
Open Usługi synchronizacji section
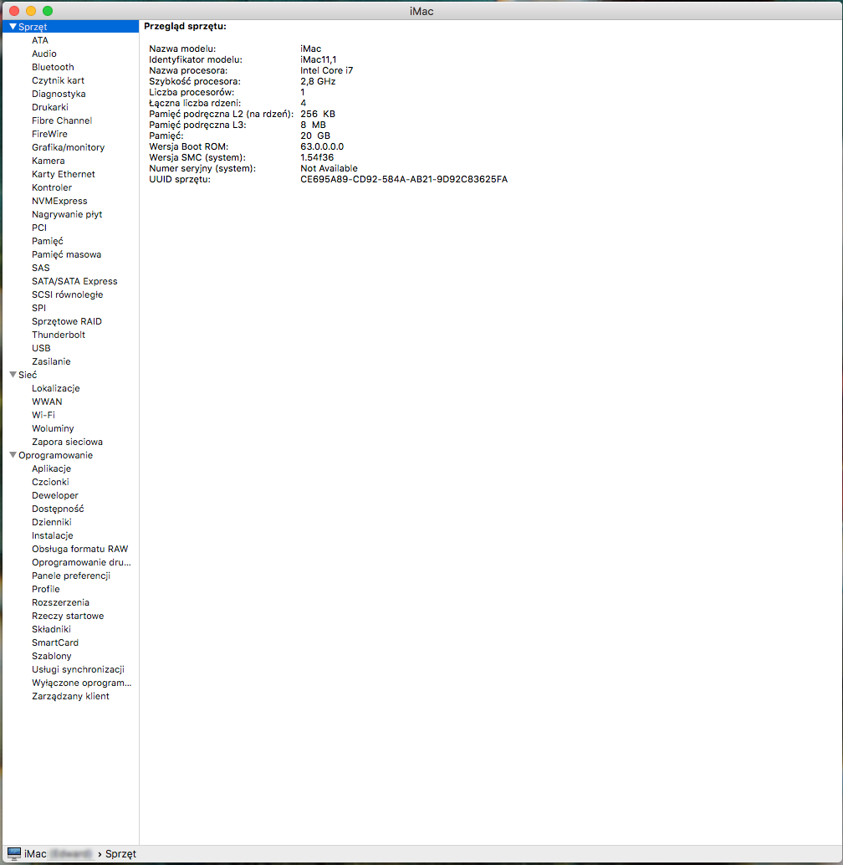pos(79,669)
